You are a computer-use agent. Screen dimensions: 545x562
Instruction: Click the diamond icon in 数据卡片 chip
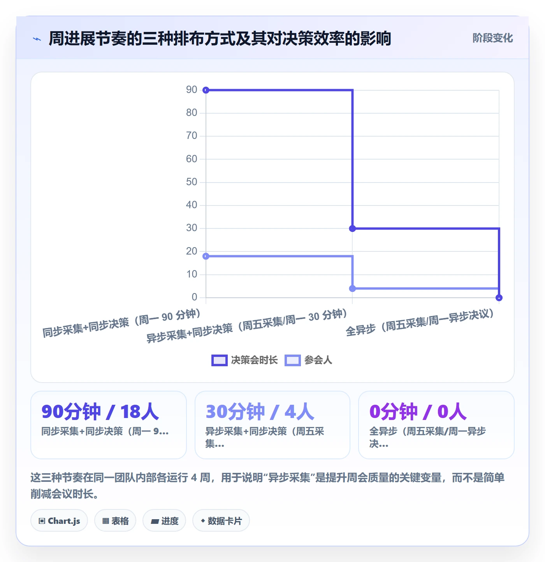pos(203,521)
